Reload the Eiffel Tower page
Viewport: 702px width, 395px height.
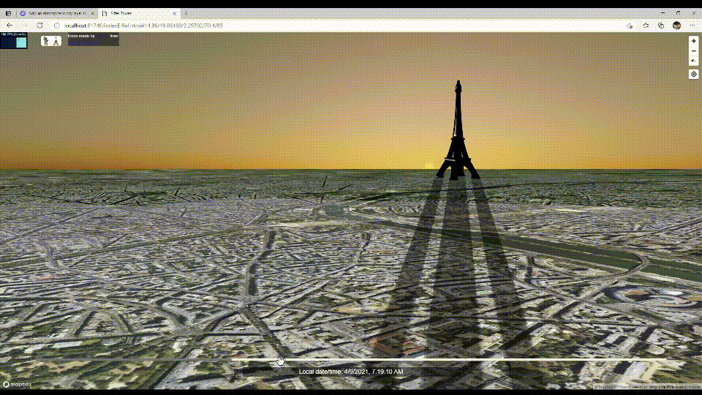coord(39,26)
